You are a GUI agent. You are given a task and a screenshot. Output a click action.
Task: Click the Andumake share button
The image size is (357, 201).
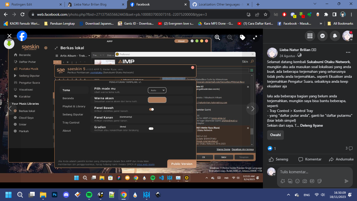point(341,159)
